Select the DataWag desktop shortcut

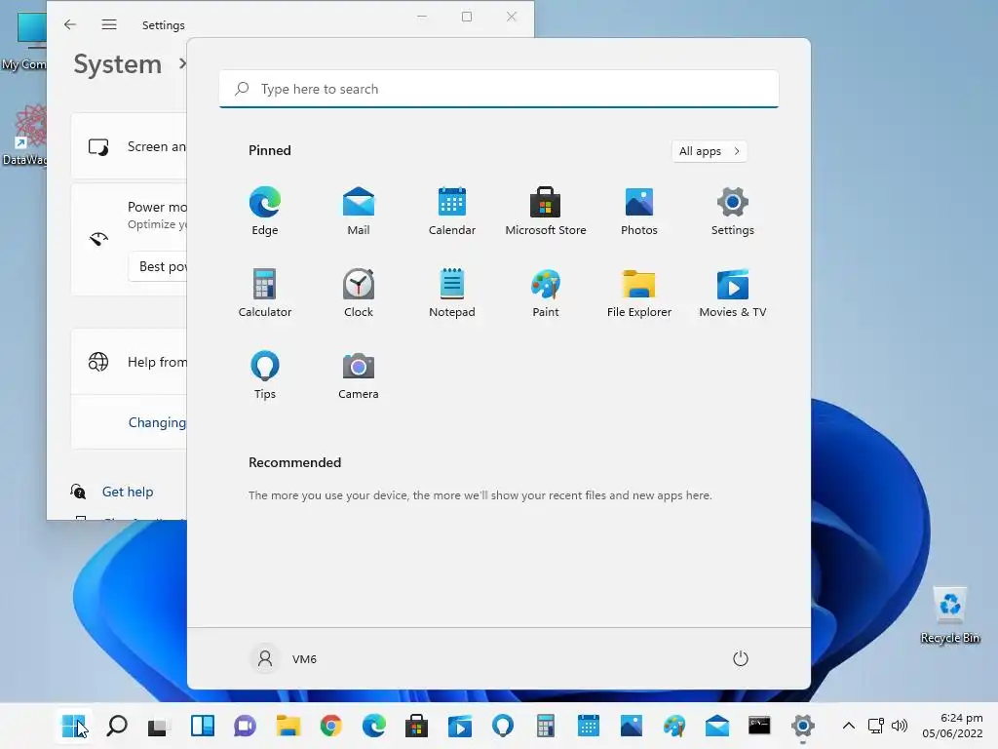click(25, 135)
